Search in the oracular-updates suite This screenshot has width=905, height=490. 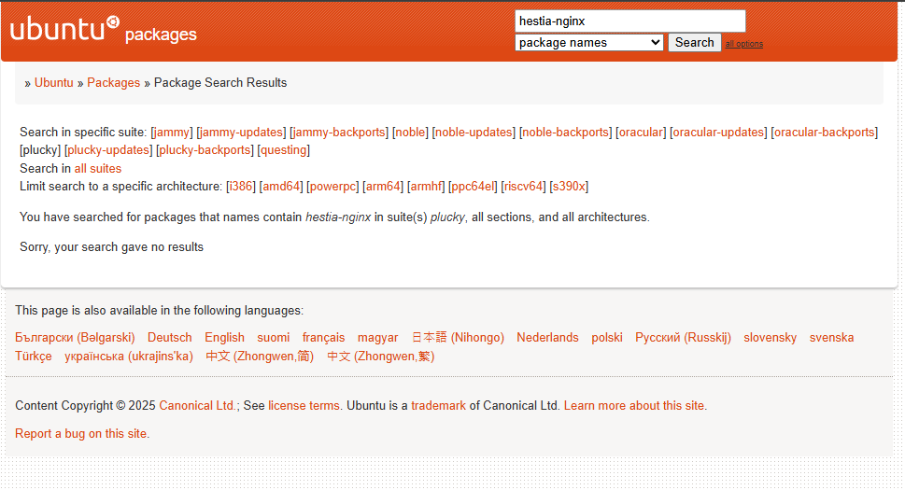point(718,132)
